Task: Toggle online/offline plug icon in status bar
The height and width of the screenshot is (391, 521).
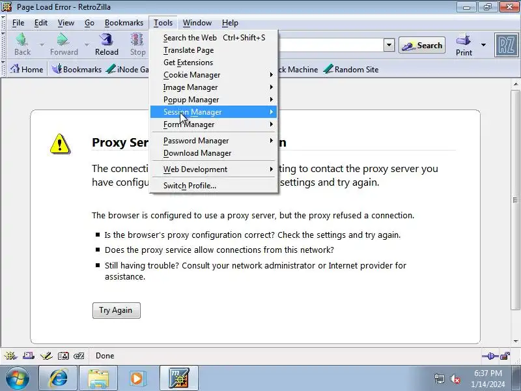Action: [490, 356]
